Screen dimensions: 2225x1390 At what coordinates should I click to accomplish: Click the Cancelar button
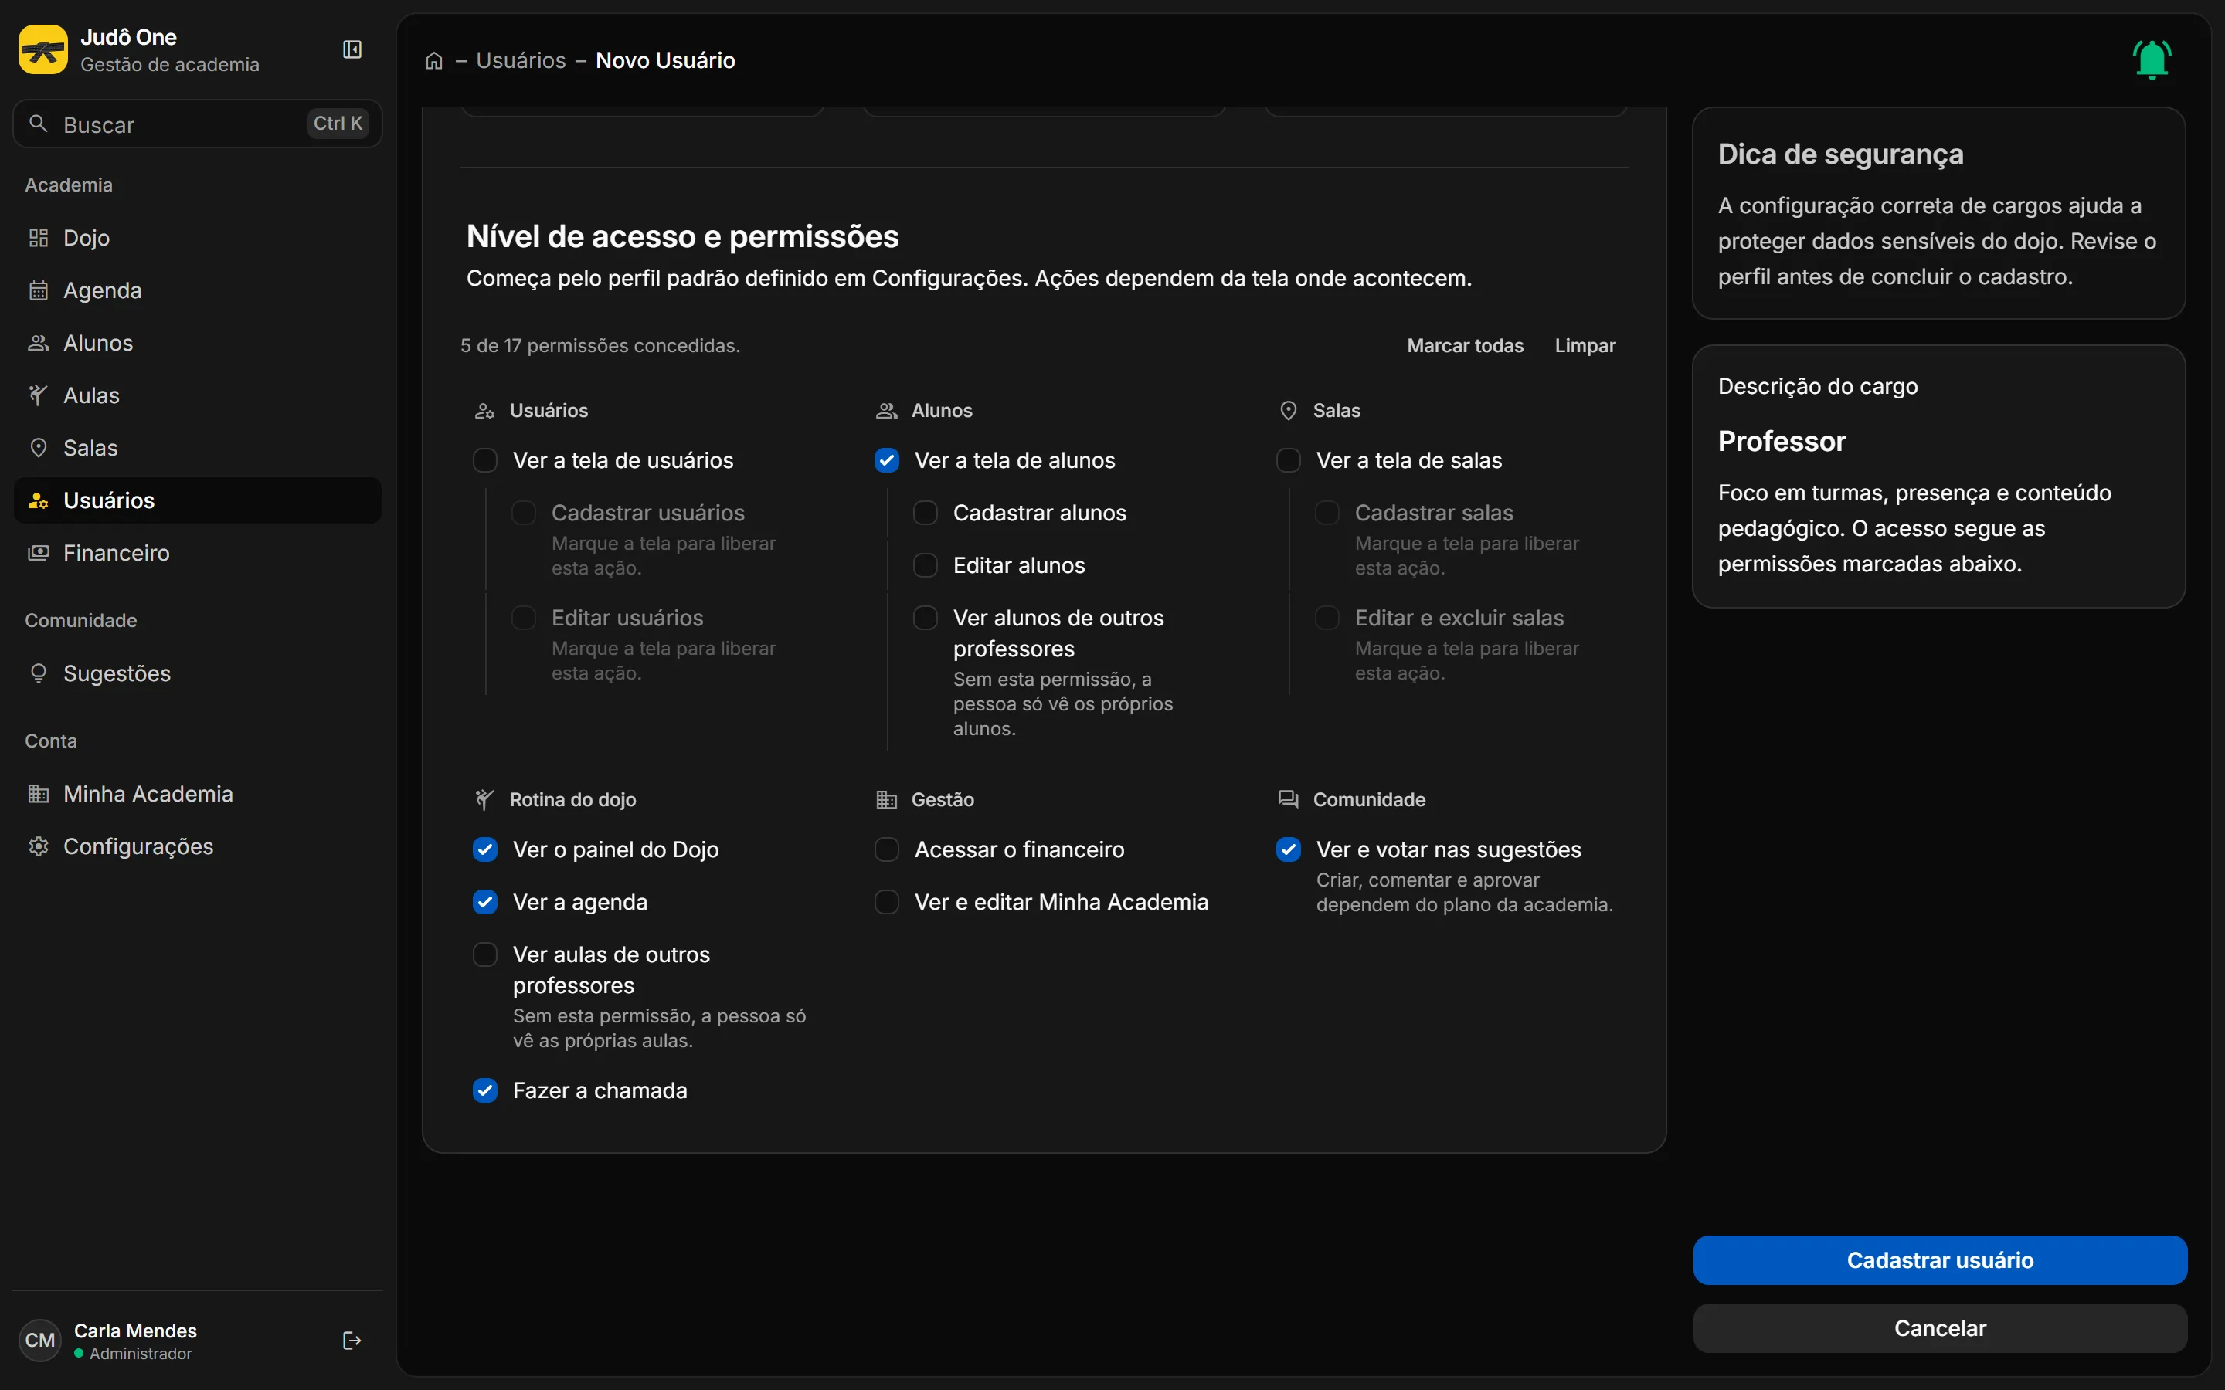(x=1940, y=1327)
